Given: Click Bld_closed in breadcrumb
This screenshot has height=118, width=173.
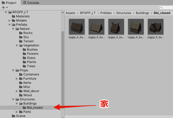Looking at the screenshot, I should tap(162, 13).
